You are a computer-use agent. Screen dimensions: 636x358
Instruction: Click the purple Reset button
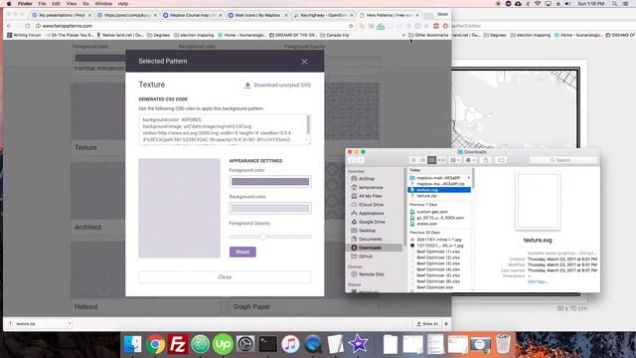242,252
